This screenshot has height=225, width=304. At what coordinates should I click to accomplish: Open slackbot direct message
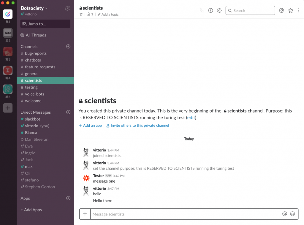coord(45,119)
